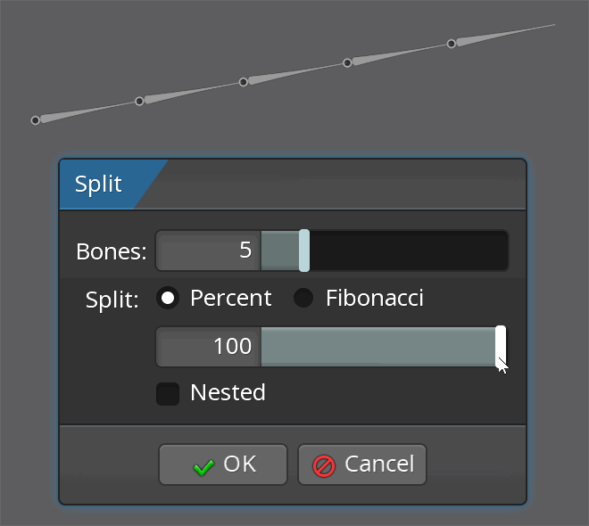Click the red cancel icon
589x526 pixels.
(x=324, y=465)
